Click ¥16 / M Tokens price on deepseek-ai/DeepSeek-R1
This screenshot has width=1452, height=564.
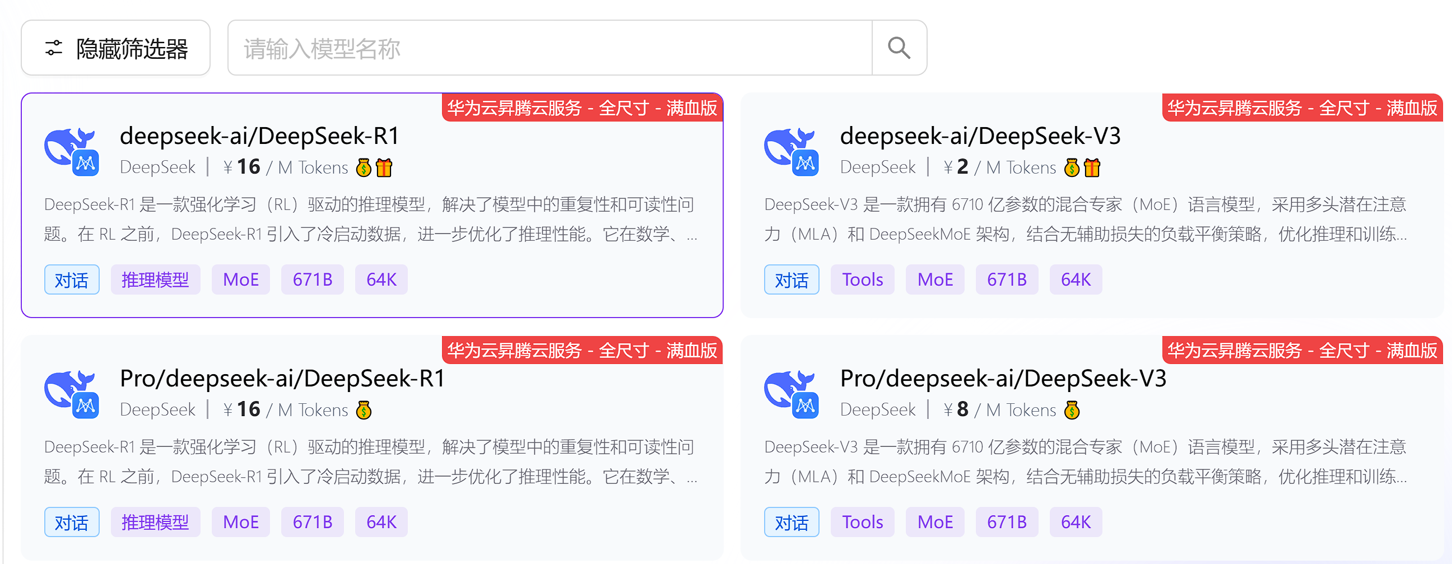(286, 167)
